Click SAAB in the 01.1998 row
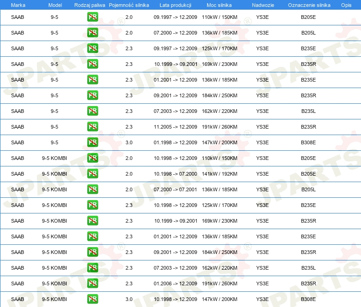 pyautogui.click(x=18, y=142)
